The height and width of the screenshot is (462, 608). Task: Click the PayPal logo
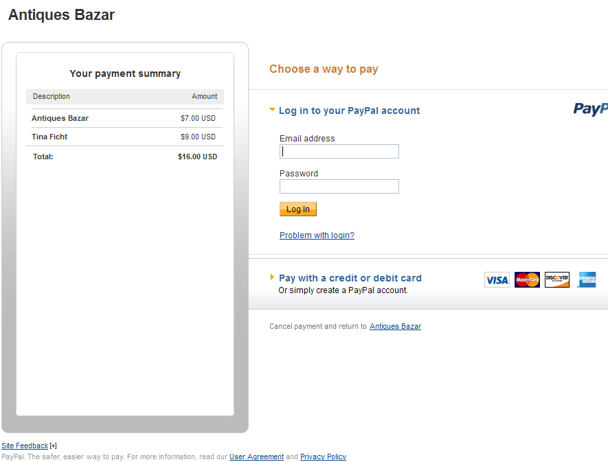591,108
